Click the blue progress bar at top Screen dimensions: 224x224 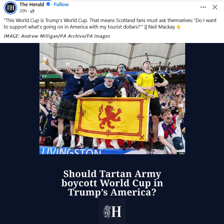33,0
